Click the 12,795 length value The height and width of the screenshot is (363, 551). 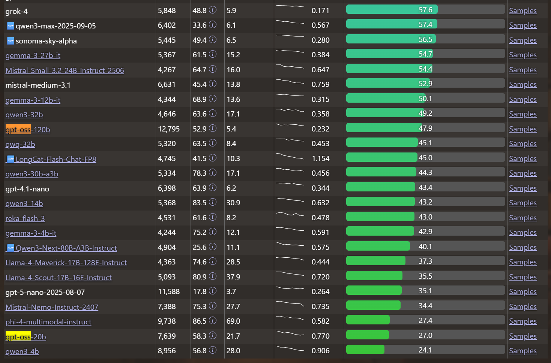click(169, 129)
